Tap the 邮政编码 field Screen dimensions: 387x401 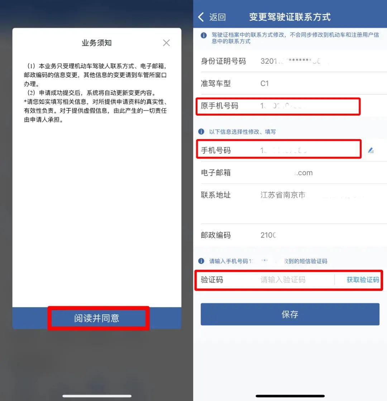294,235
